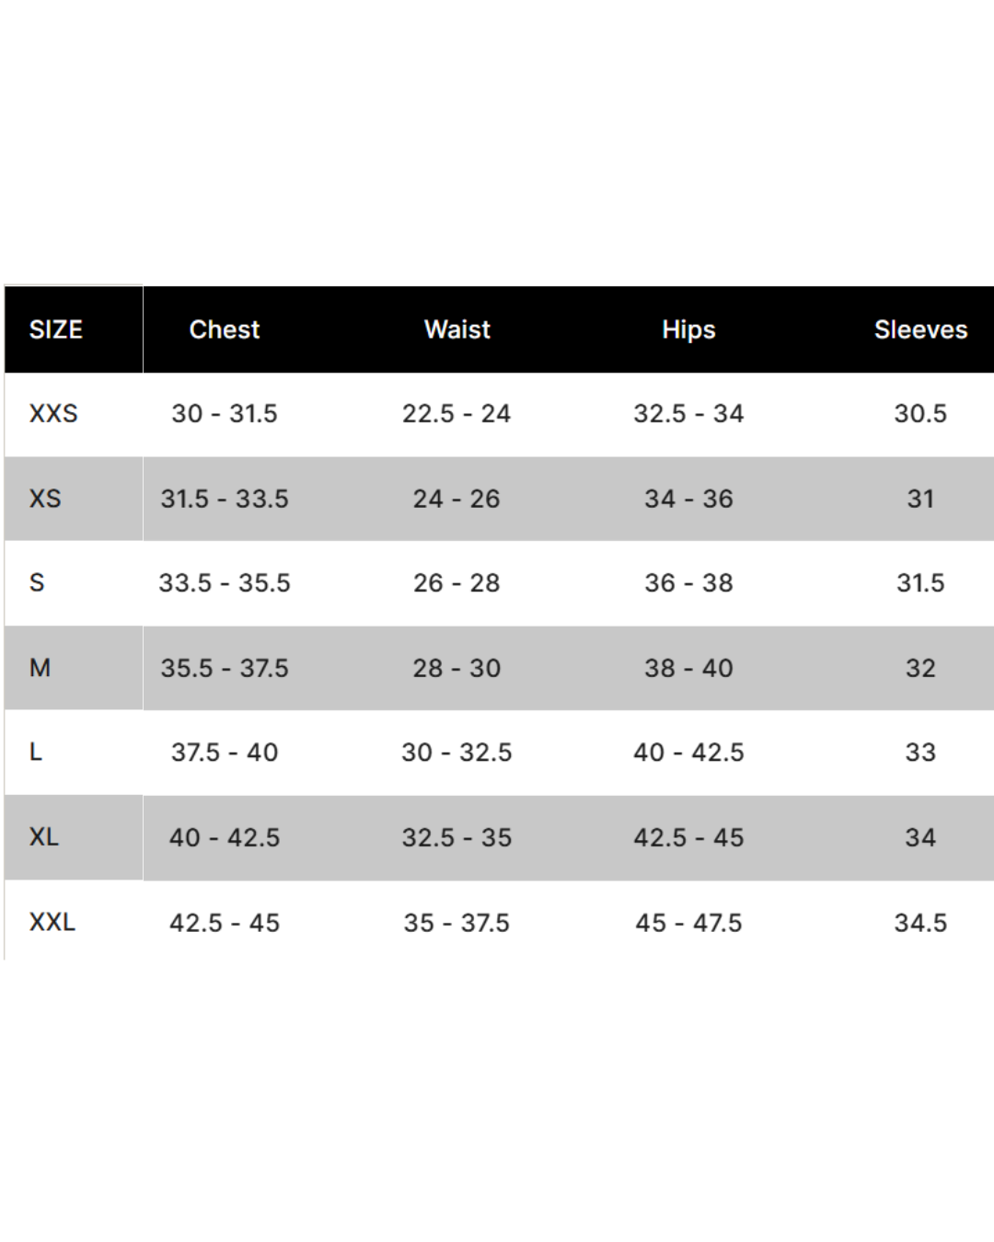Select the Hips column header
The width and height of the screenshot is (994, 1242).
(x=688, y=330)
